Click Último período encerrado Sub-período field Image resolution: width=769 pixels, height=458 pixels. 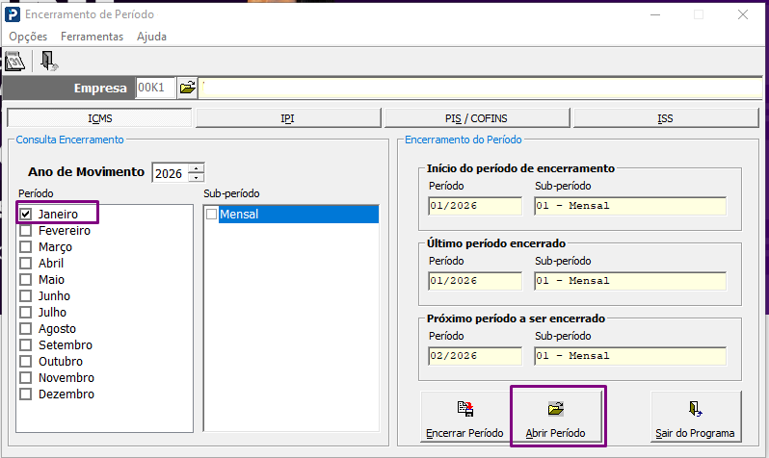coord(630,281)
